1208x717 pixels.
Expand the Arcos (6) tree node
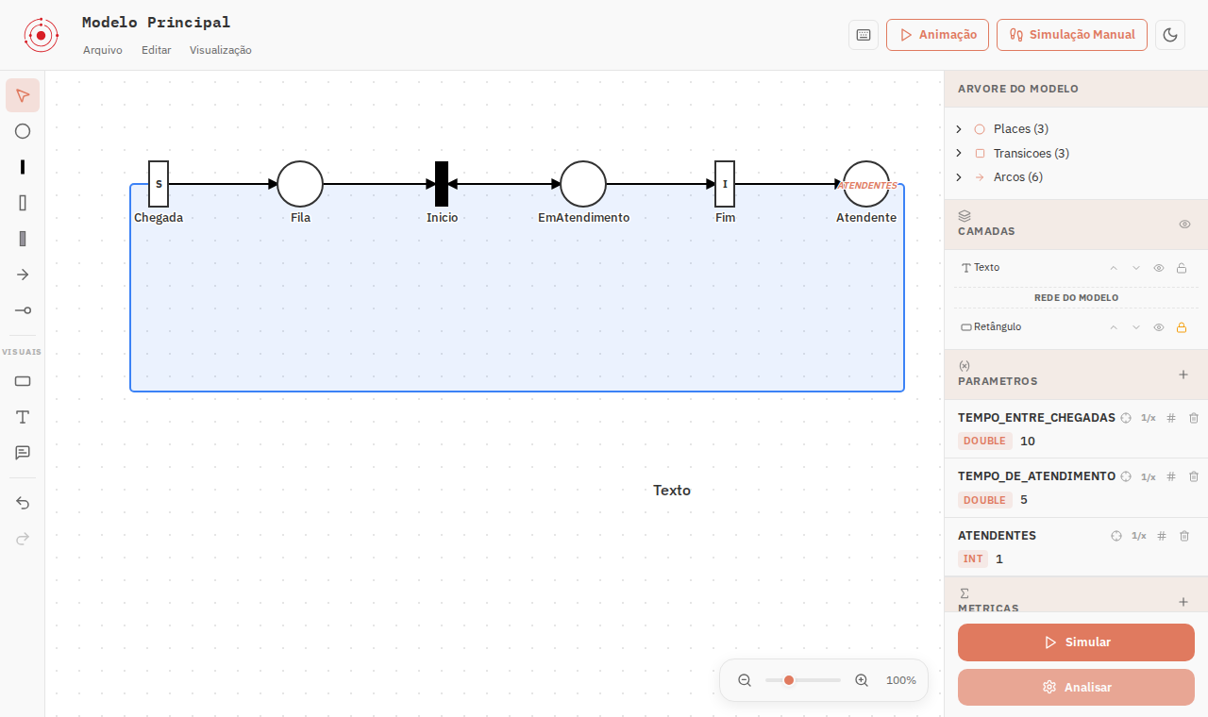[959, 177]
